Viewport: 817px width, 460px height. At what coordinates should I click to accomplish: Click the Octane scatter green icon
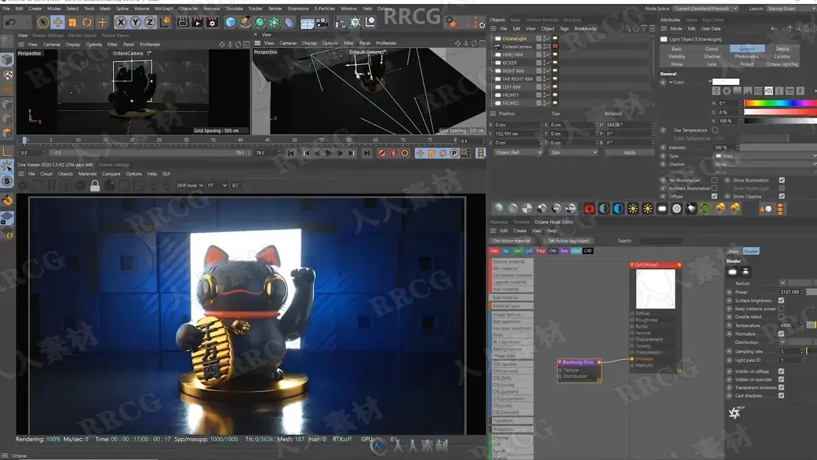(x=705, y=208)
